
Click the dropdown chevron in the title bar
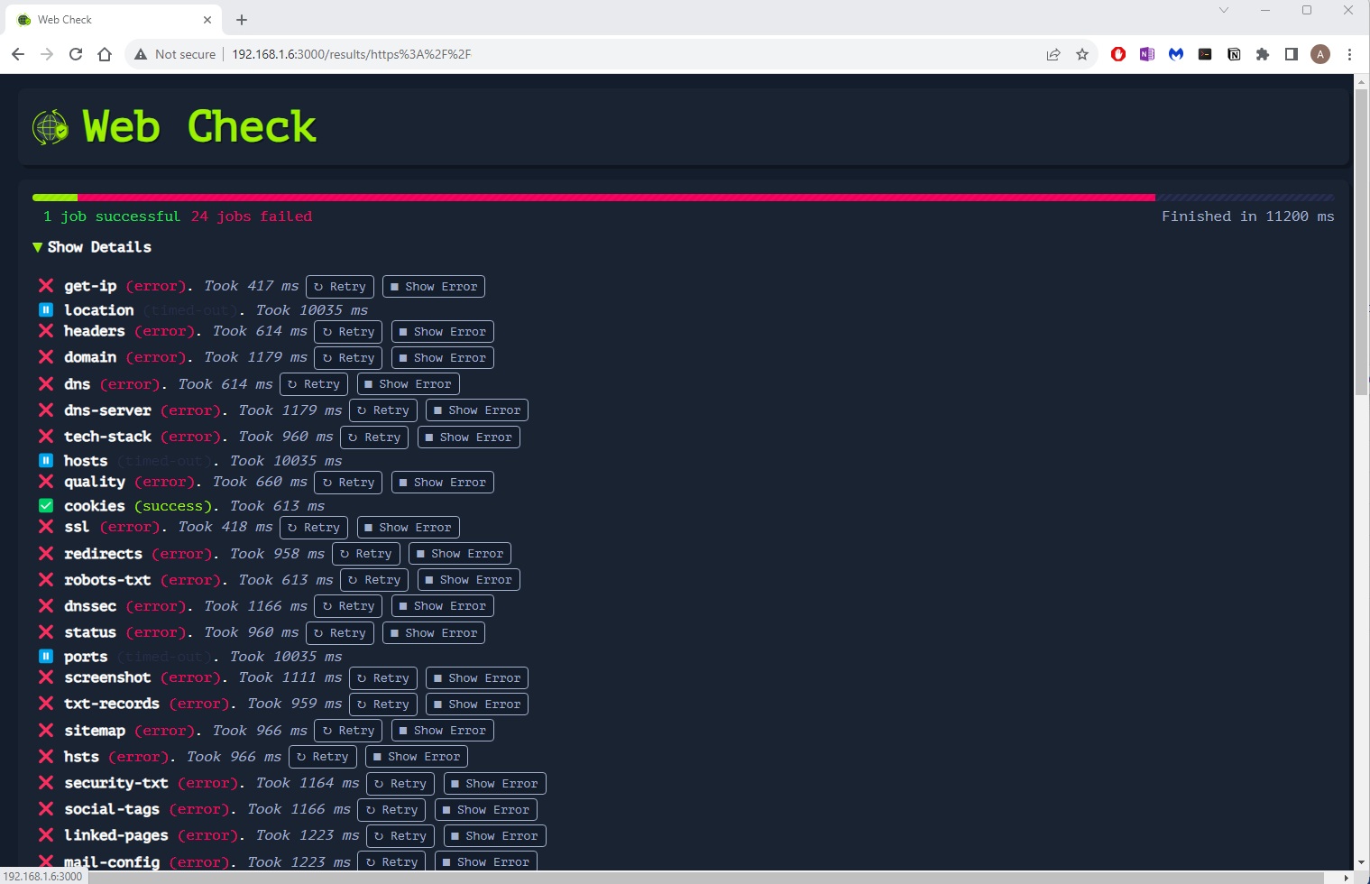point(1223,10)
